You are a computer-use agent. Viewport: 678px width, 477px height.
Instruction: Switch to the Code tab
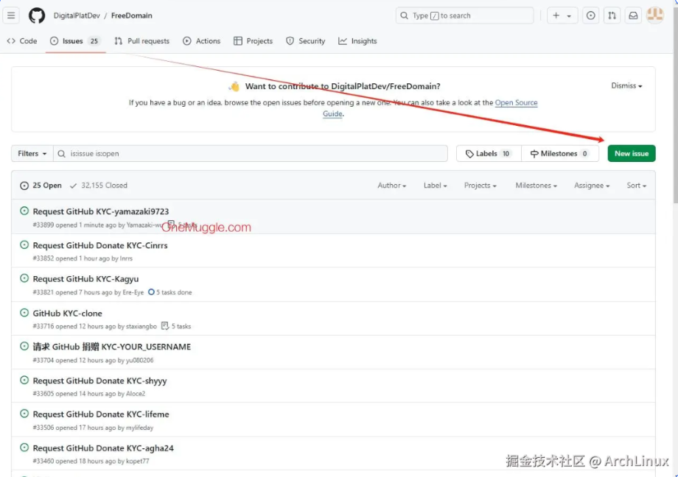tap(22, 41)
